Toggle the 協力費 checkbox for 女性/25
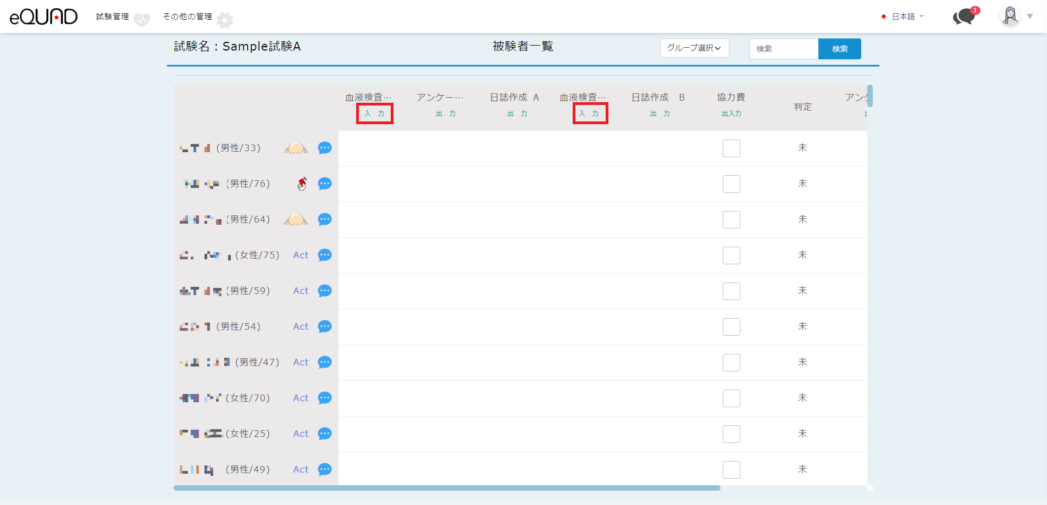The width and height of the screenshot is (1047, 505). (731, 434)
